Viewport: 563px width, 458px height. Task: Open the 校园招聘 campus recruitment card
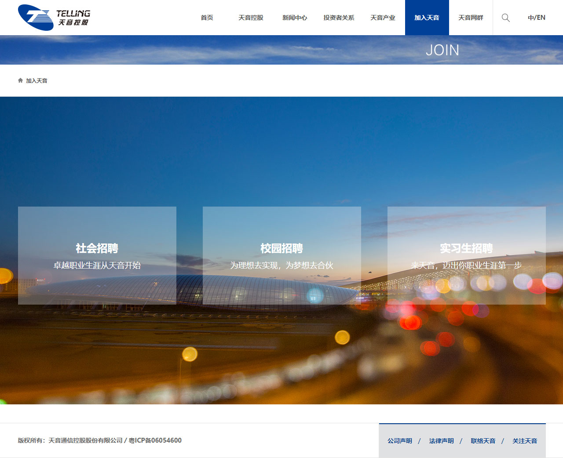click(281, 255)
